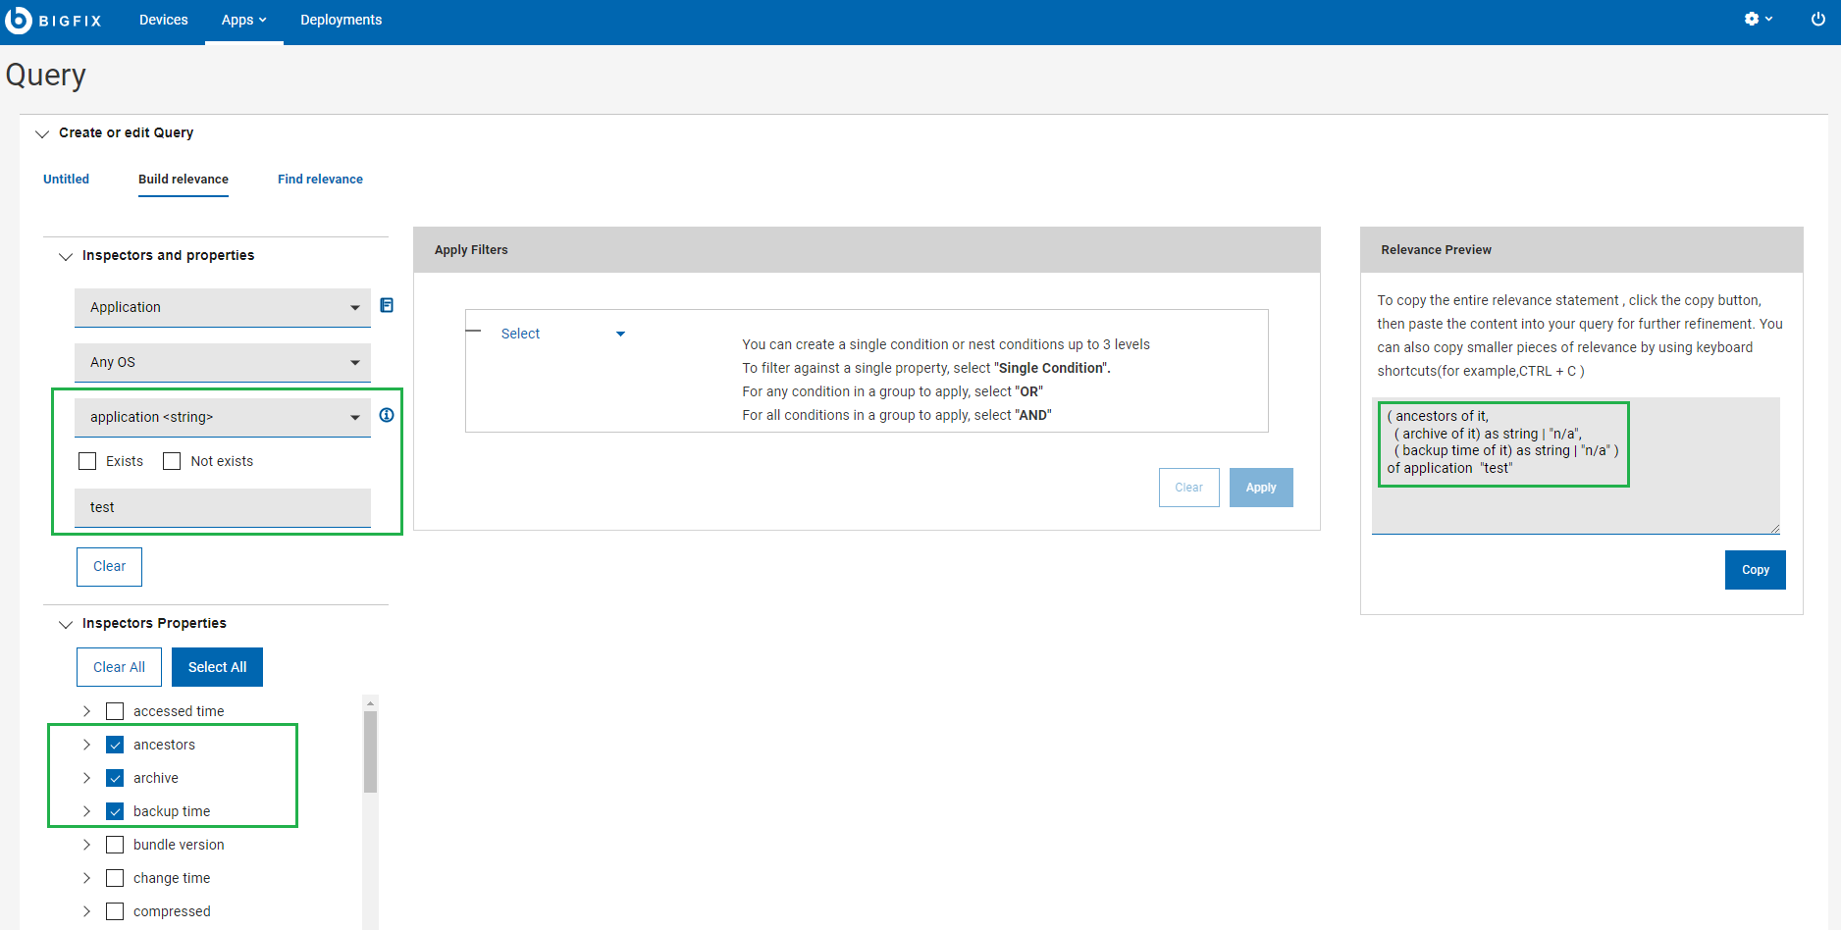This screenshot has height=930, width=1841.
Task: Check the Exists checkbox
Action: (x=87, y=461)
